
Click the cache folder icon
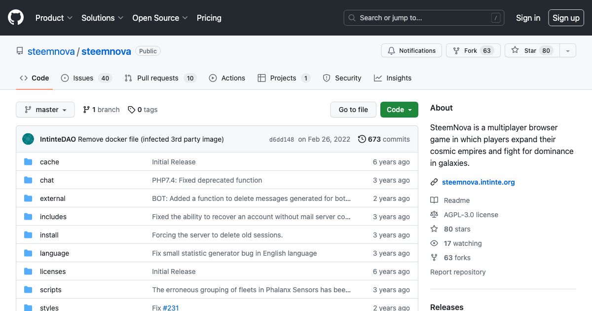point(28,161)
